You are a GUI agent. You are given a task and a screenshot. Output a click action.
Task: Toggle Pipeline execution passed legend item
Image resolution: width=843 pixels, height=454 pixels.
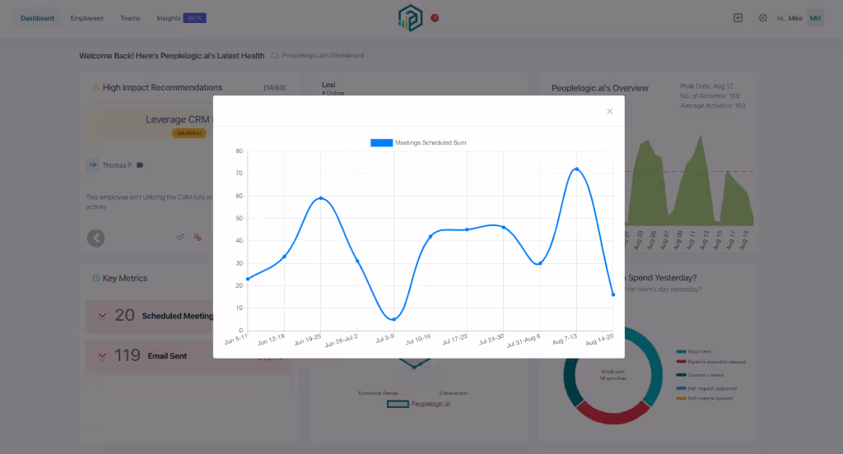pyautogui.click(x=710, y=362)
